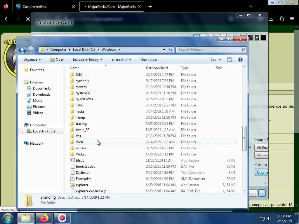Select Favorites in navigation pane
Screen dimensions: 299x224
37,70
